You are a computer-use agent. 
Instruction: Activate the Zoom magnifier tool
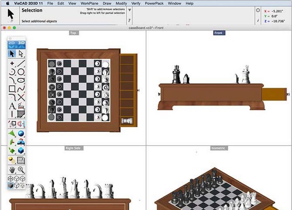click(21, 170)
